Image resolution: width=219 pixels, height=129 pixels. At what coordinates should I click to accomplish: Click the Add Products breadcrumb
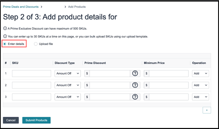click(77, 7)
